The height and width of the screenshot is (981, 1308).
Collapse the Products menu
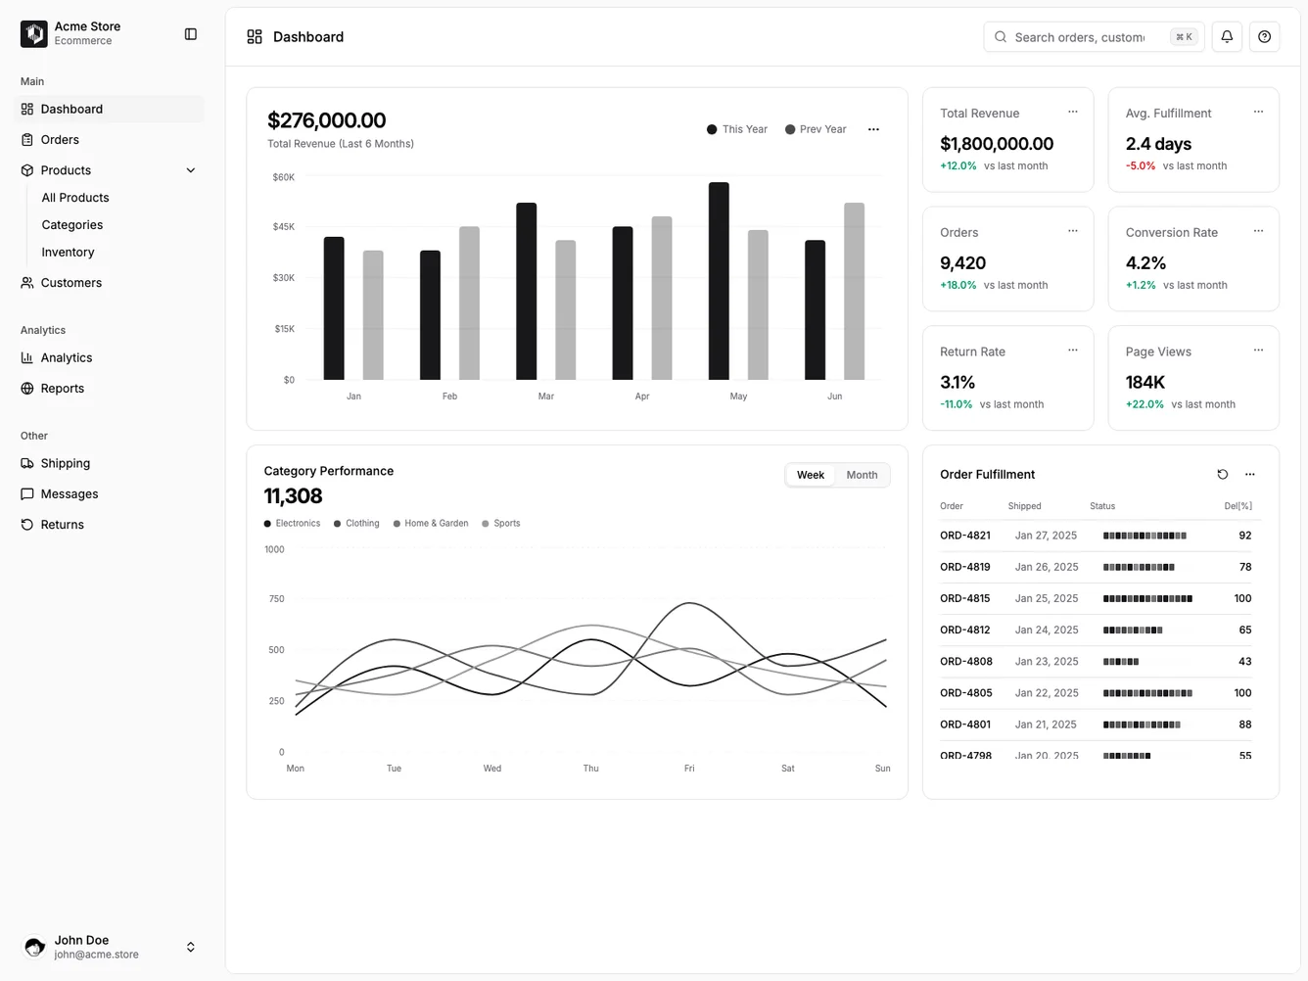(191, 169)
